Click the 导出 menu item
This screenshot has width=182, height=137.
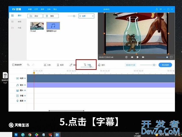click(x=55, y=9)
